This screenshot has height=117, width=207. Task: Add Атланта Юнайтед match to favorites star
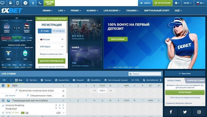coord(3,113)
